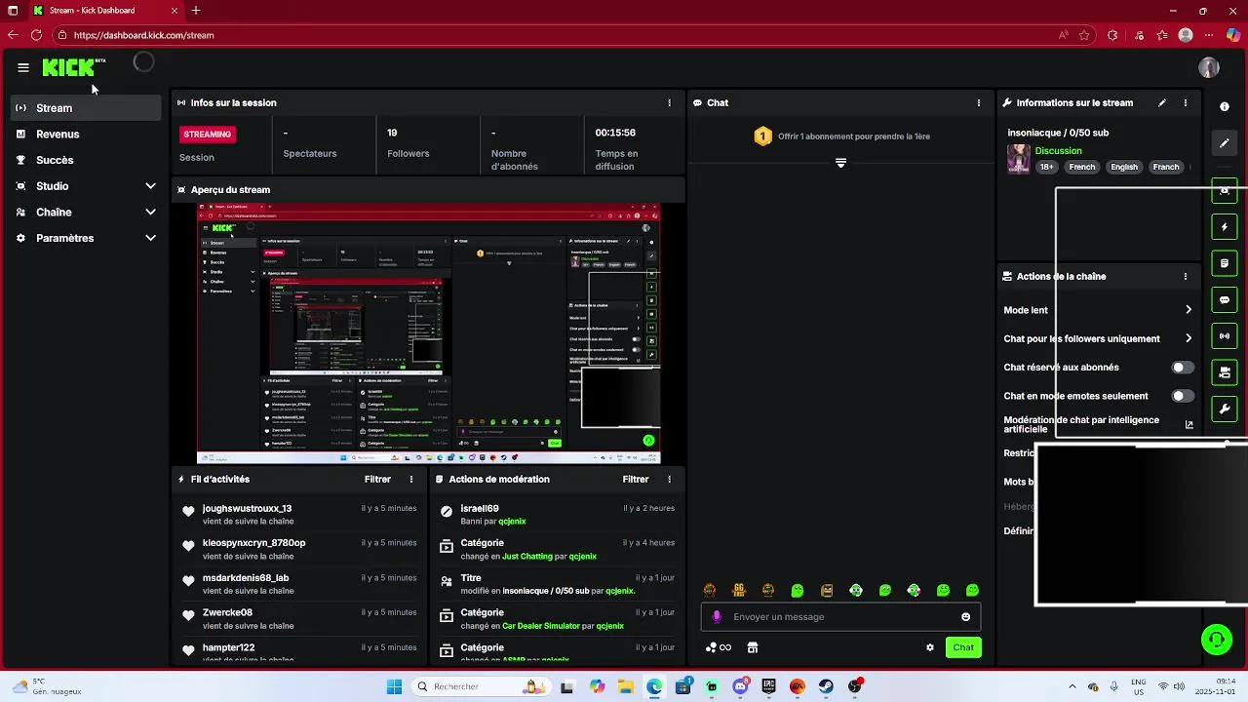Image resolution: width=1248 pixels, height=702 pixels.
Task: Open the Infos sur la session options menu
Action: pyautogui.click(x=669, y=102)
